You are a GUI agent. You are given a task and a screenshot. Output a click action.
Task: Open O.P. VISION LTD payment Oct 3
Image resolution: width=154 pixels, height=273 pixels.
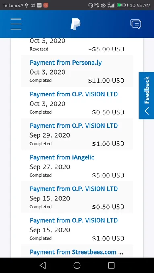click(77, 103)
